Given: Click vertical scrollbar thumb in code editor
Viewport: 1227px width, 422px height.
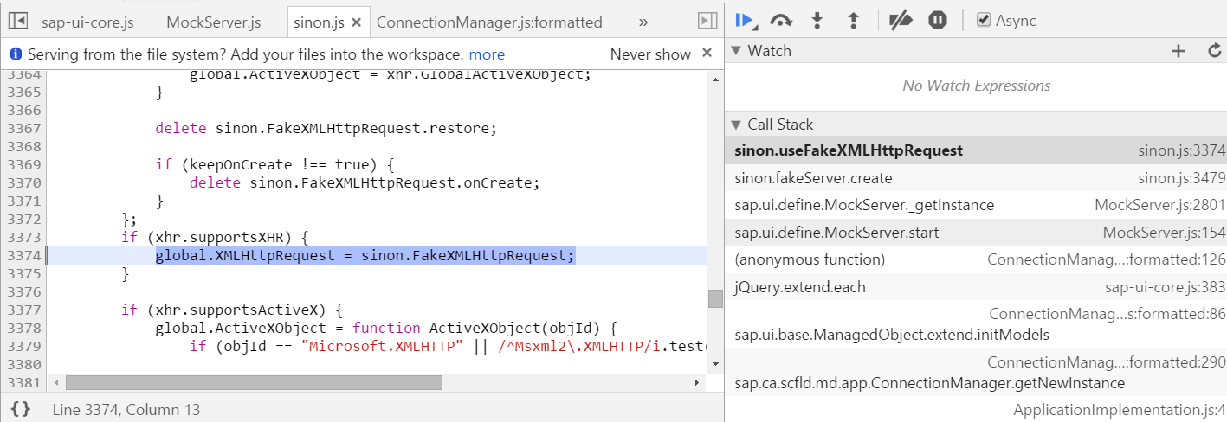Looking at the screenshot, I should 715,298.
